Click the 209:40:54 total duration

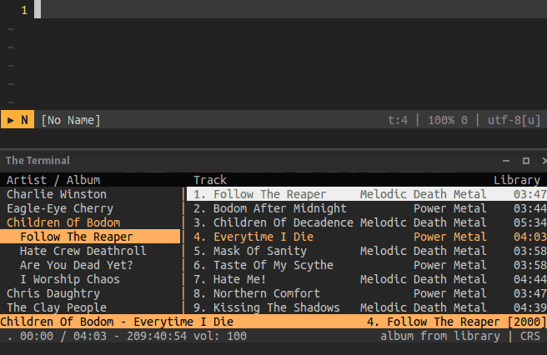[157, 336]
